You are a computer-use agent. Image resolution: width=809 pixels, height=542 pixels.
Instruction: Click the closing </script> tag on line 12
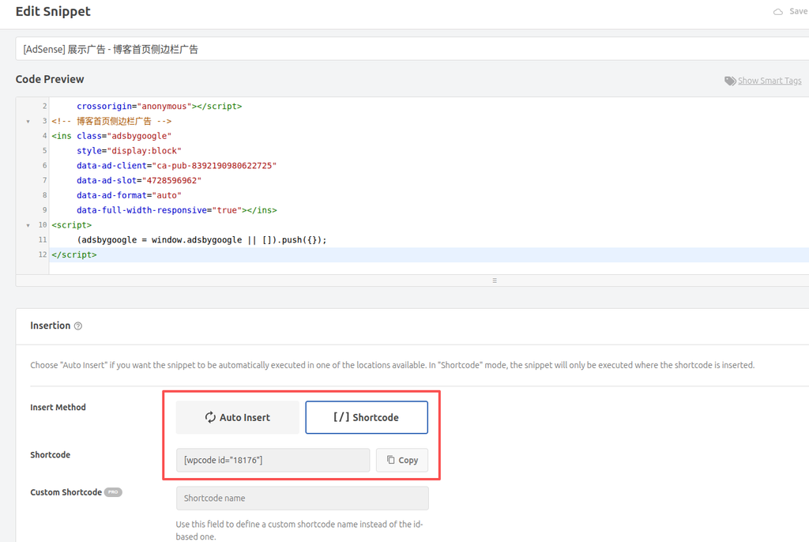[x=74, y=255]
